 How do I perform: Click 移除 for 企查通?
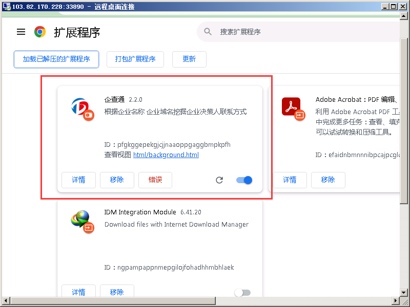tap(117, 180)
